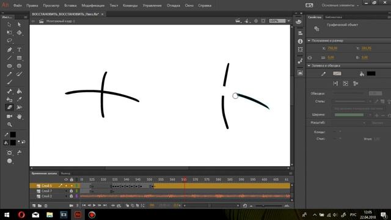
Task: Open the Модификация menu
Action: click(x=93, y=5)
